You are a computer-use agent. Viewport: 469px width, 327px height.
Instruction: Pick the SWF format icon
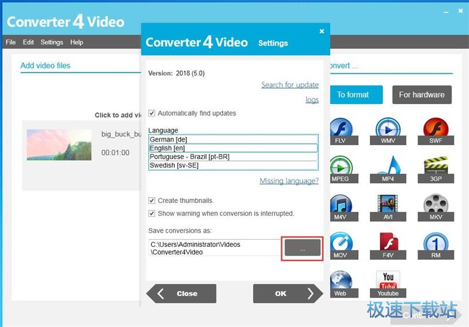436,132
